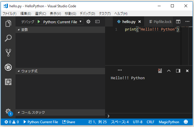Clear the output panel
Image resolution: width=194 pixels, height=127 pixels.
[160, 70]
